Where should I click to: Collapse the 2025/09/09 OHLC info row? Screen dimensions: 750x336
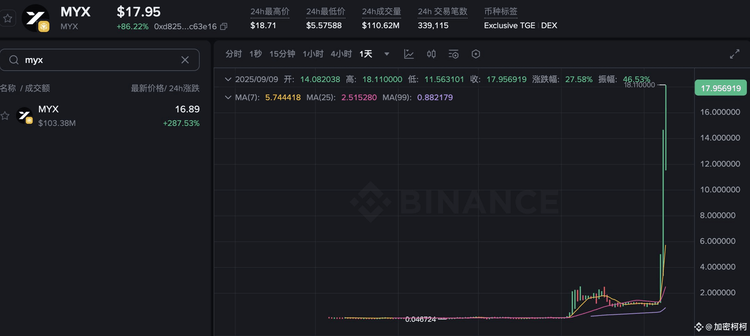point(228,79)
